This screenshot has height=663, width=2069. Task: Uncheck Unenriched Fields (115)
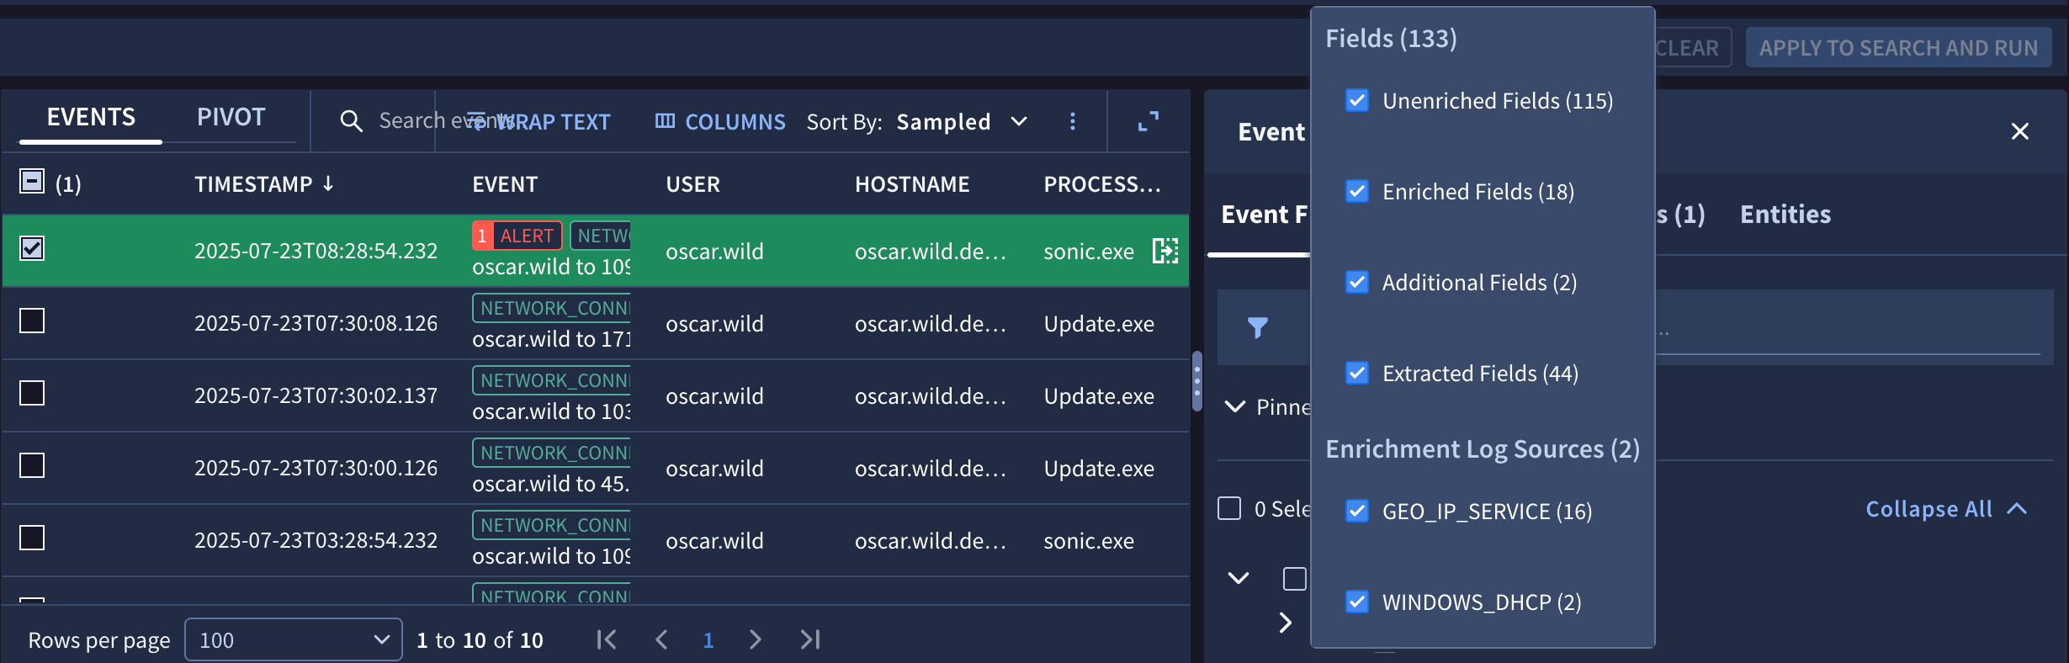[1356, 100]
